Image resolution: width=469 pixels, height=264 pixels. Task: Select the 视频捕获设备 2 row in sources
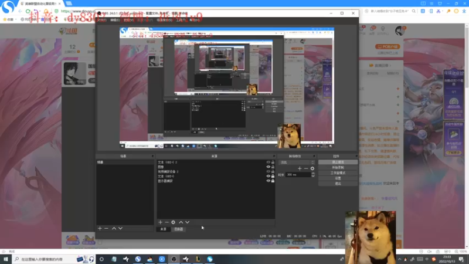(216, 171)
